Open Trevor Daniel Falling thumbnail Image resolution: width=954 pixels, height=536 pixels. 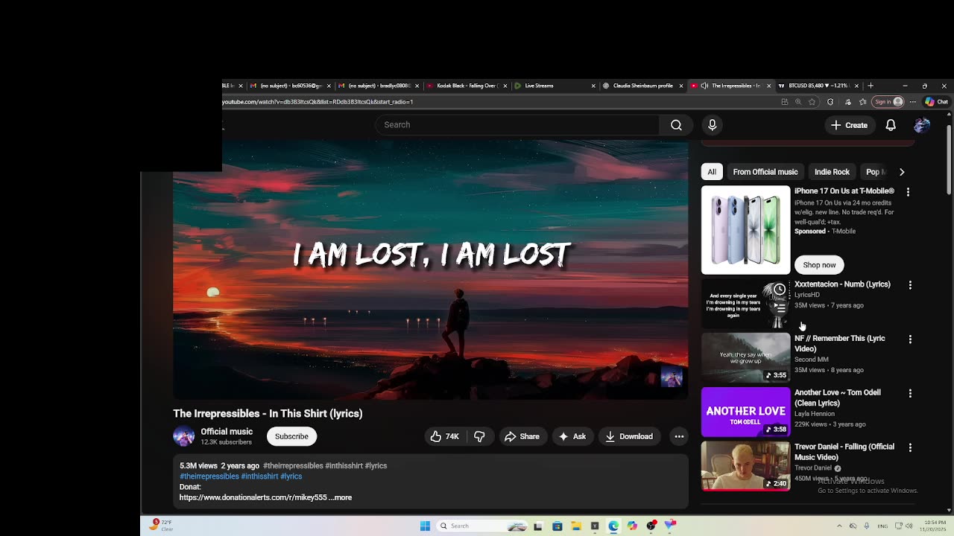pyautogui.click(x=745, y=466)
